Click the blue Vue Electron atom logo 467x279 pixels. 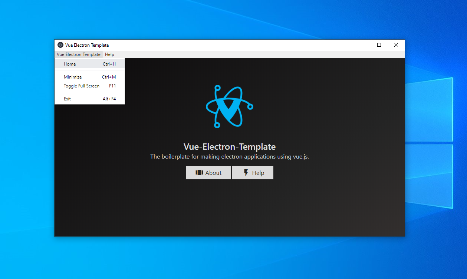(229, 107)
